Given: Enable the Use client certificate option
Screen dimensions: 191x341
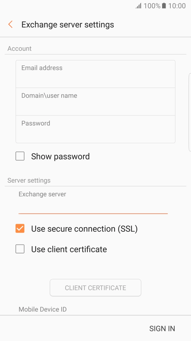Looking at the screenshot, I should click(20, 249).
